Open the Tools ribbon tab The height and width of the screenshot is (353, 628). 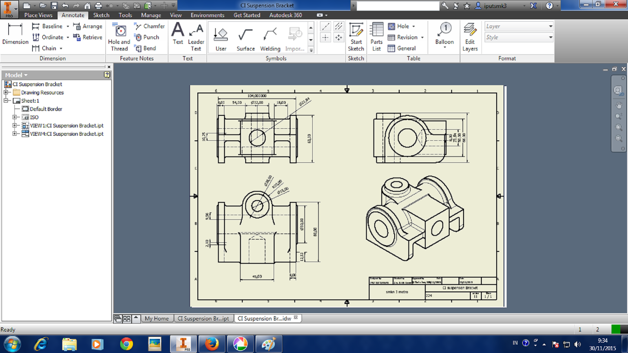125,15
